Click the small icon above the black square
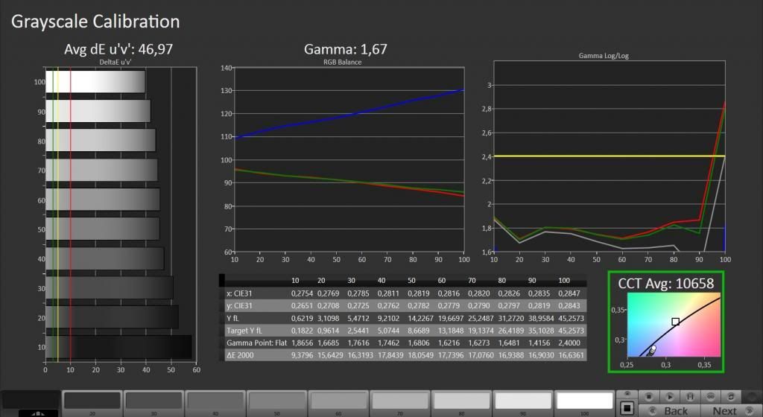 (x=627, y=393)
